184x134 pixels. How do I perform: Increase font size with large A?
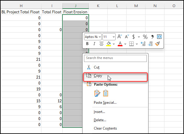pyautogui.click(x=120, y=36)
